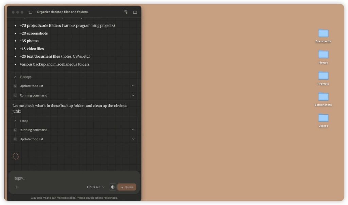Image resolution: width=348 pixels, height=205 pixels.
Task: Click the conversation title 'Organize desktop files and folders'
Action: point(62,12)
